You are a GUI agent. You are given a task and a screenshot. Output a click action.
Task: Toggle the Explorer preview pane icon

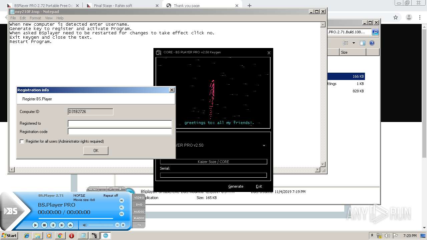(x=363, y=43)
